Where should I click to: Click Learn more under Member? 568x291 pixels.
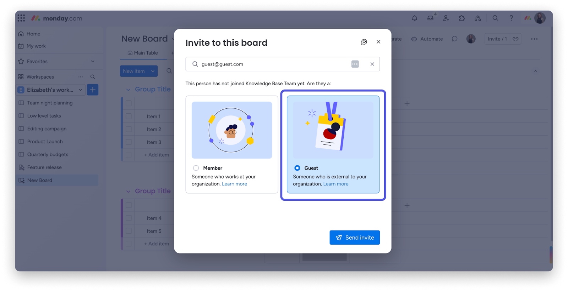point(235,184)
